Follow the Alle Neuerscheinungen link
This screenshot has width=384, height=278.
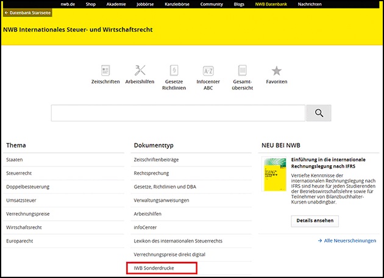347,241
